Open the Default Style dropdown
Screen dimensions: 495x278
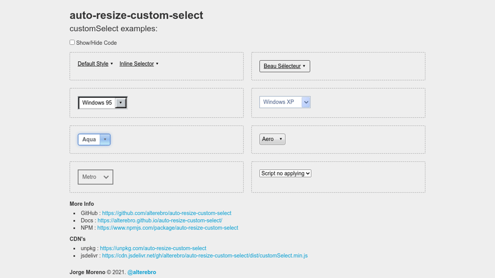[93, 64]
